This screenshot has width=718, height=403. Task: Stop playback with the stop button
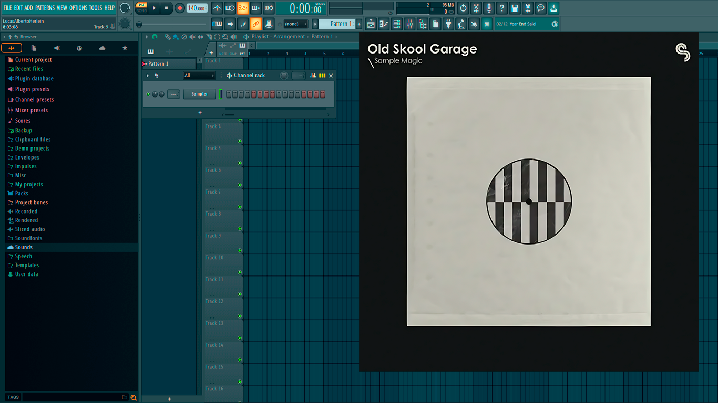167,8
